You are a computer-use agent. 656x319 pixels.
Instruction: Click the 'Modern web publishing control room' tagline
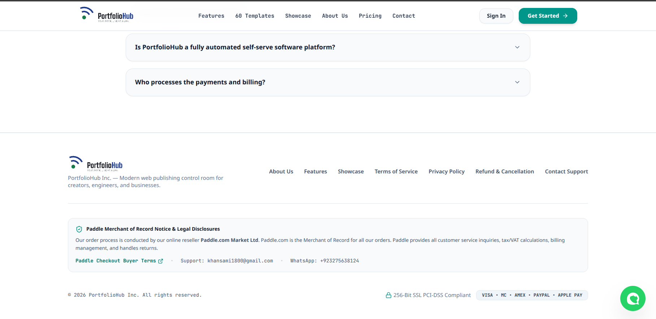146,182
